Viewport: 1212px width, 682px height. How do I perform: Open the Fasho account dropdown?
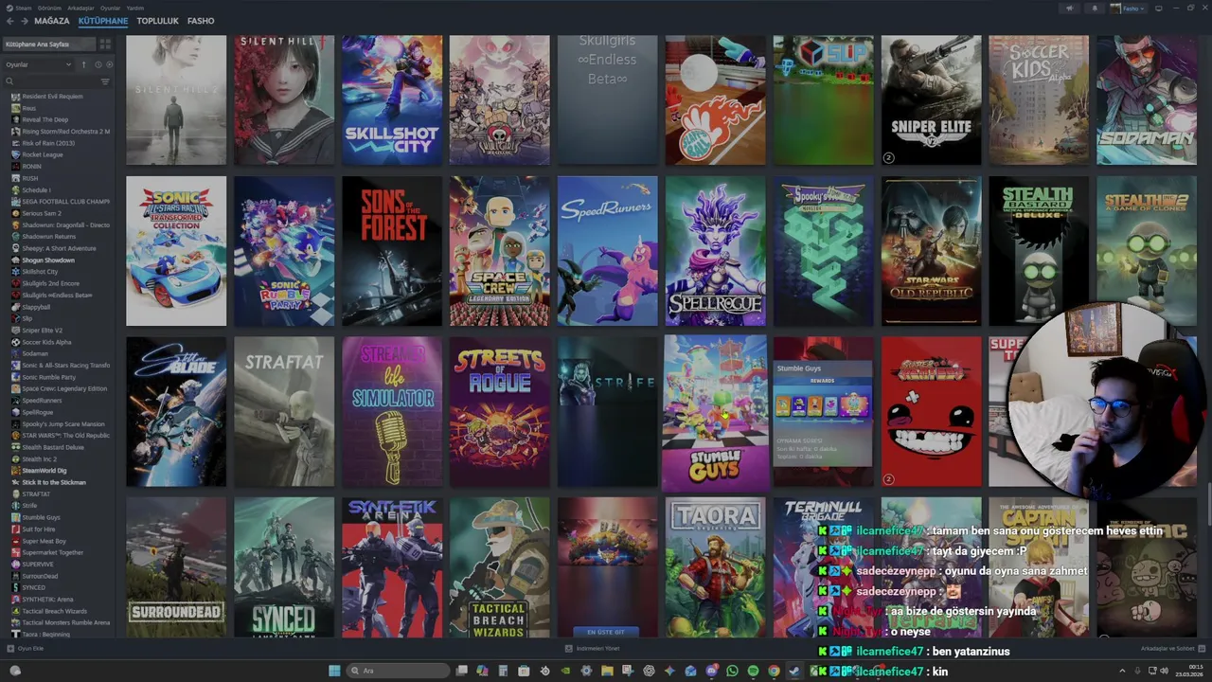click(x=1129, y=9)
